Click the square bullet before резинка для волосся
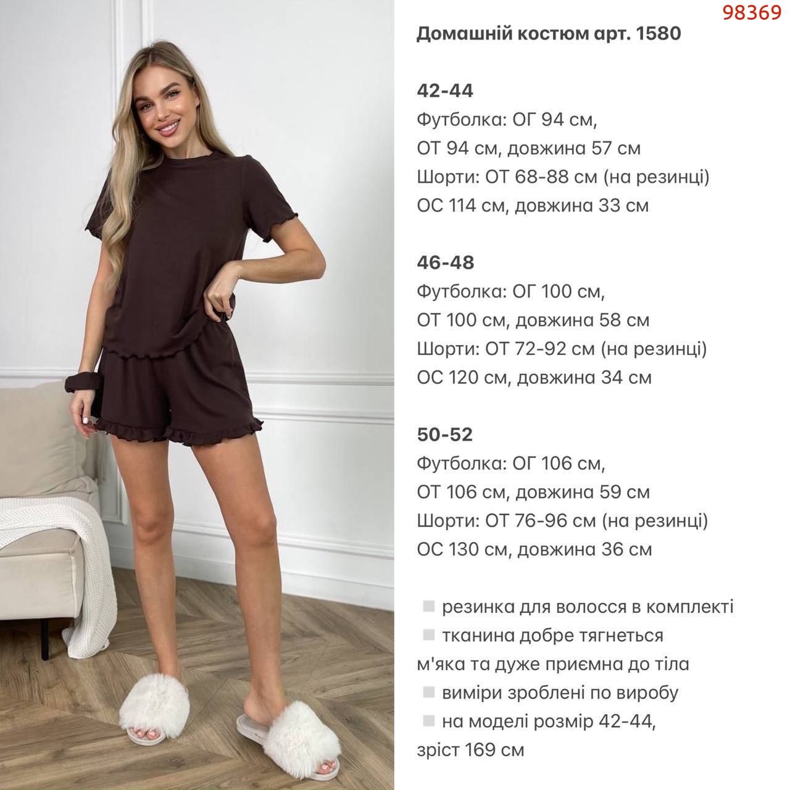 pos(429,606)
